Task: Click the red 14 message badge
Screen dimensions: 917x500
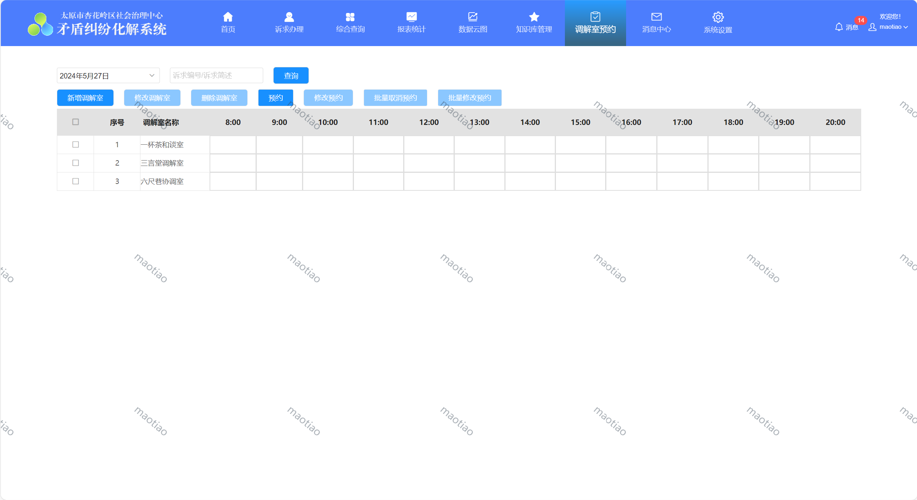Action: pyautogui.click(x=861, y=20)
